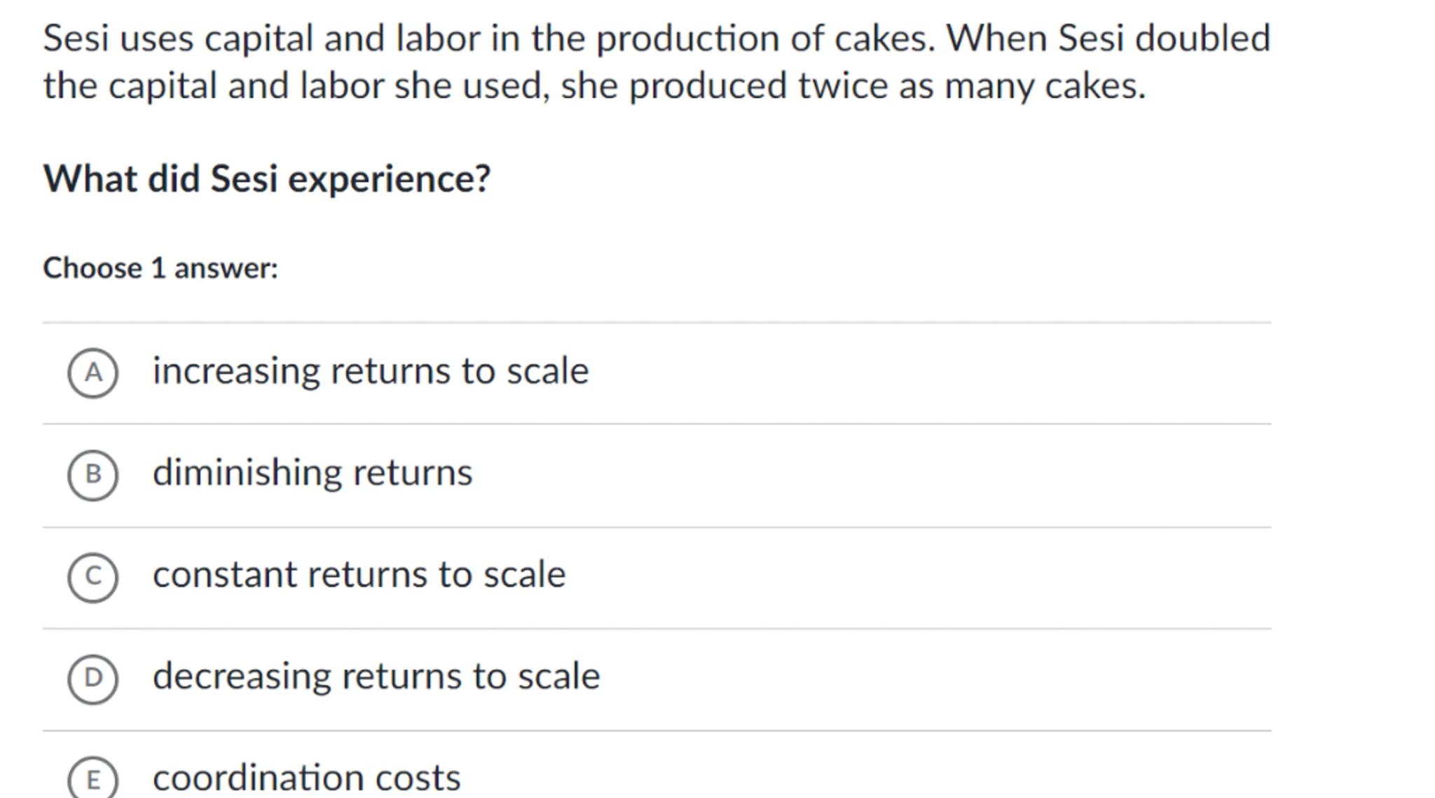This screenshot has height=798, width=1435.
Task: Click the "diminishing returns" answer text
Action: [313, 473]
